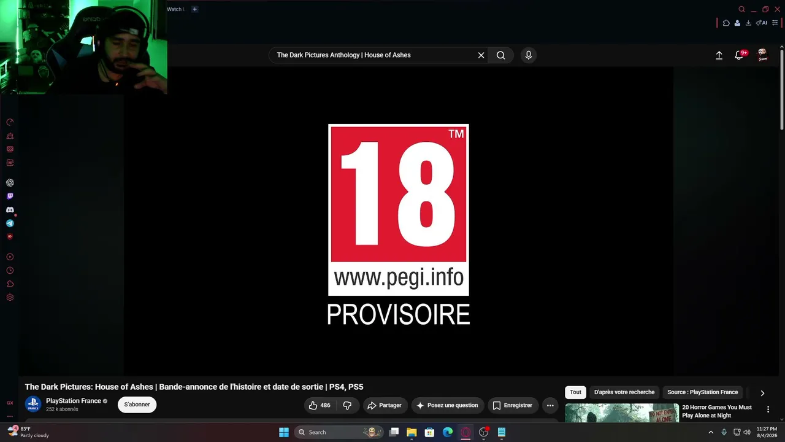Viewport: 785px width, 442px height.
Task: Open the PlayStation France channel avatar
Action: [33, 405]
